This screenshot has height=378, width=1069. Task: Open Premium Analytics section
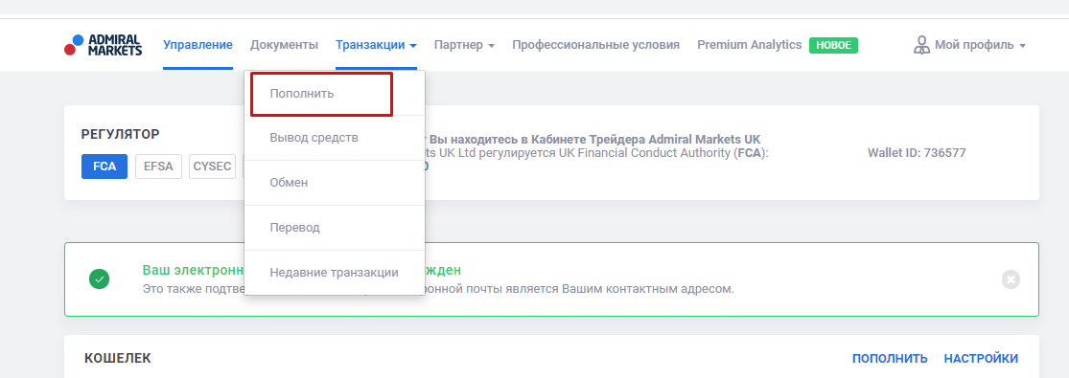point(749,45)
